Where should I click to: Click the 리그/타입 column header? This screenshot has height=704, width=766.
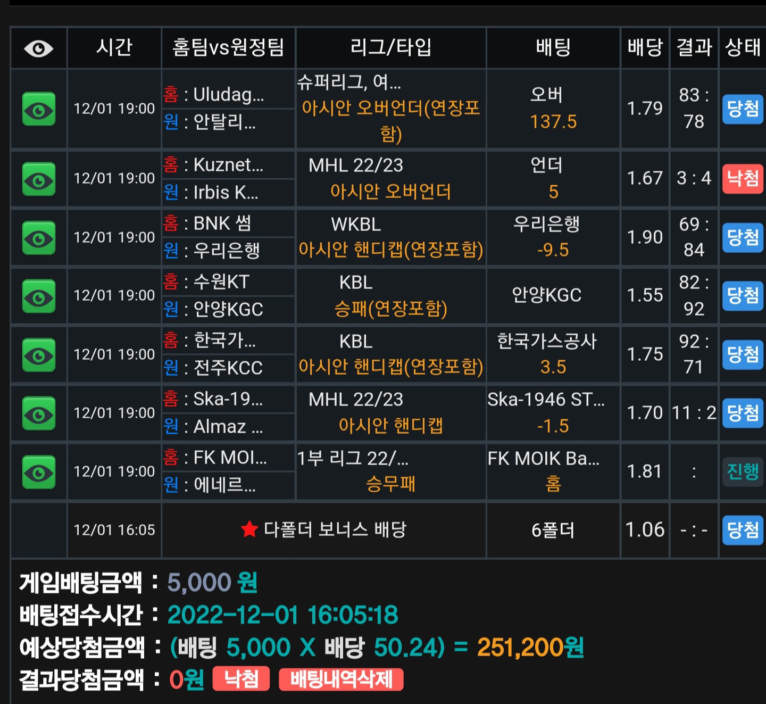tap(391, 48)
